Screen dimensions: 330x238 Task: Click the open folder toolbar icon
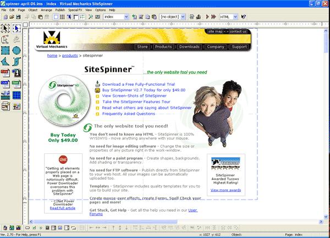point(12,17)
